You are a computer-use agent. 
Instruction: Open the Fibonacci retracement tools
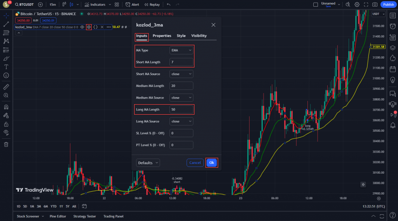point(6,33)
